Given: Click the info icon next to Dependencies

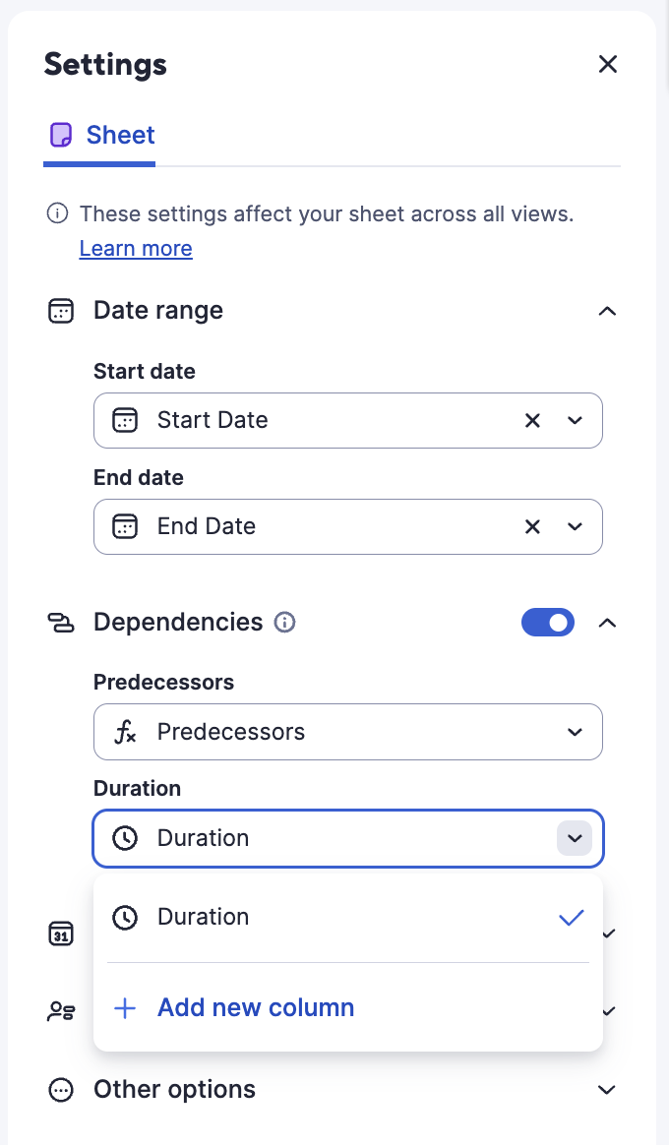Looking at the screenshot, I should coord(284,622).
